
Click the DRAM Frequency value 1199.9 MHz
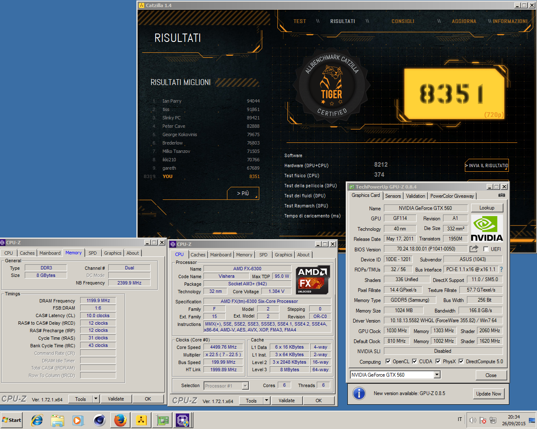click(x=98, y=300)
